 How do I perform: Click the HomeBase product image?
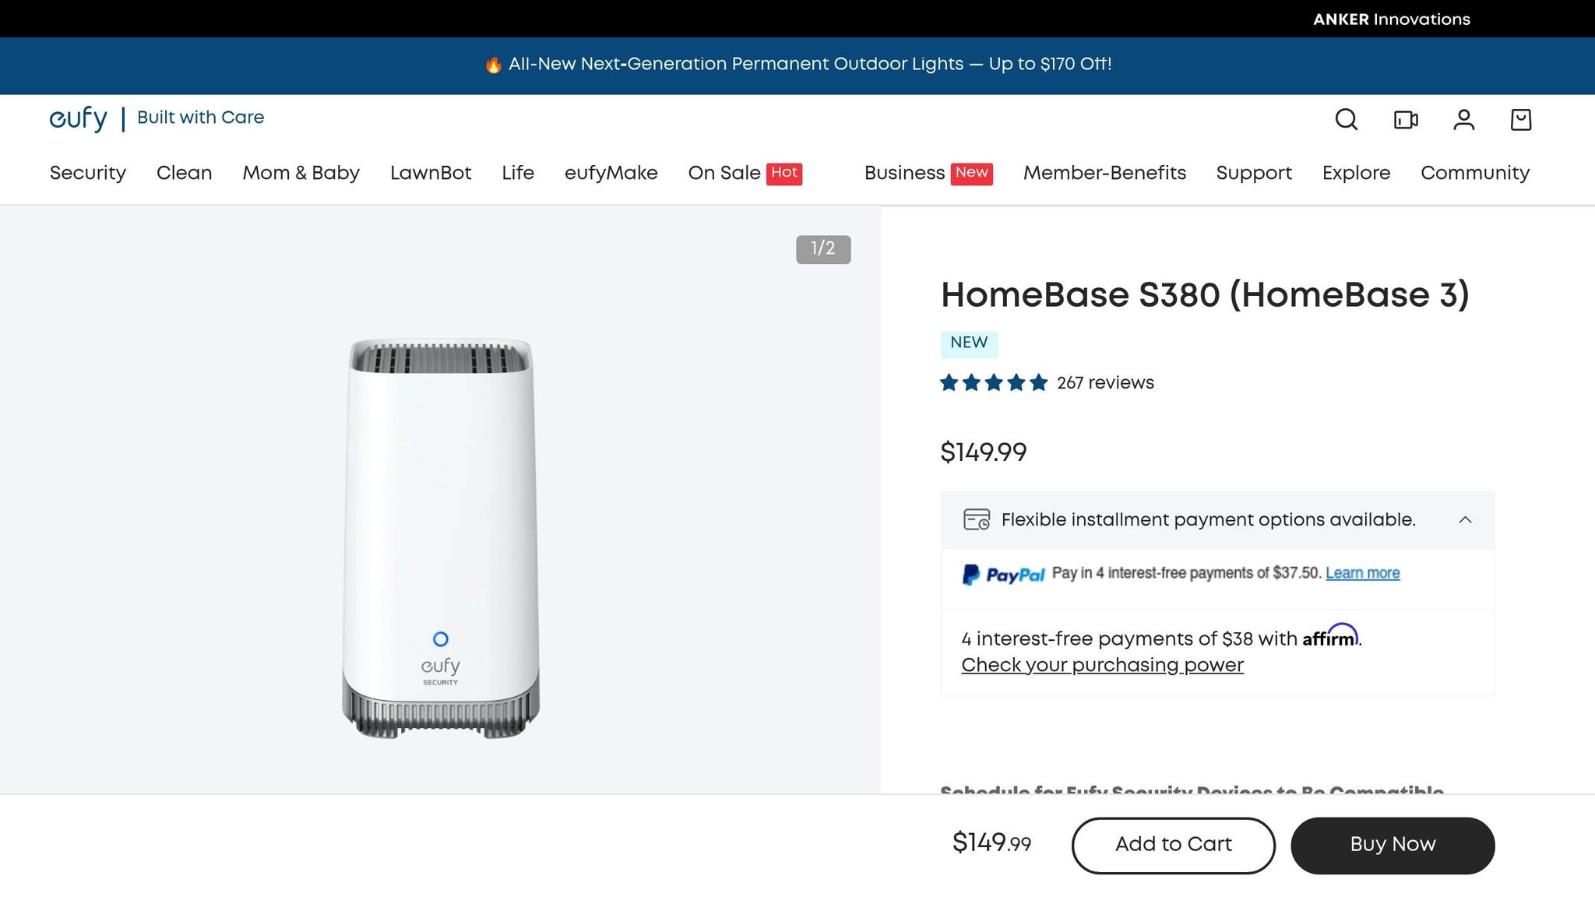tap(441, 537)
